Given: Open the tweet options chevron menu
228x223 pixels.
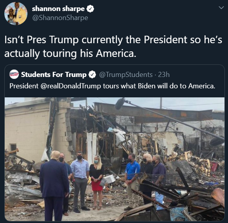Looking at the screenshot, I should pos(221,7).
